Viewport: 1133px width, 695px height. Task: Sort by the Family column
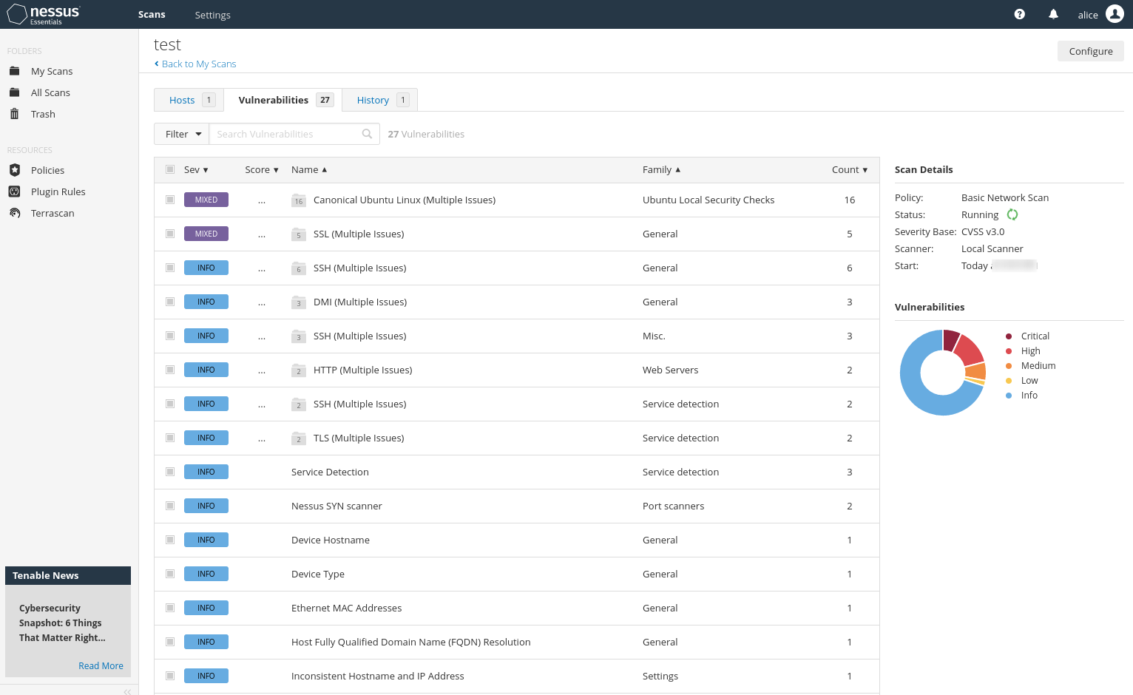click(661, 169)
